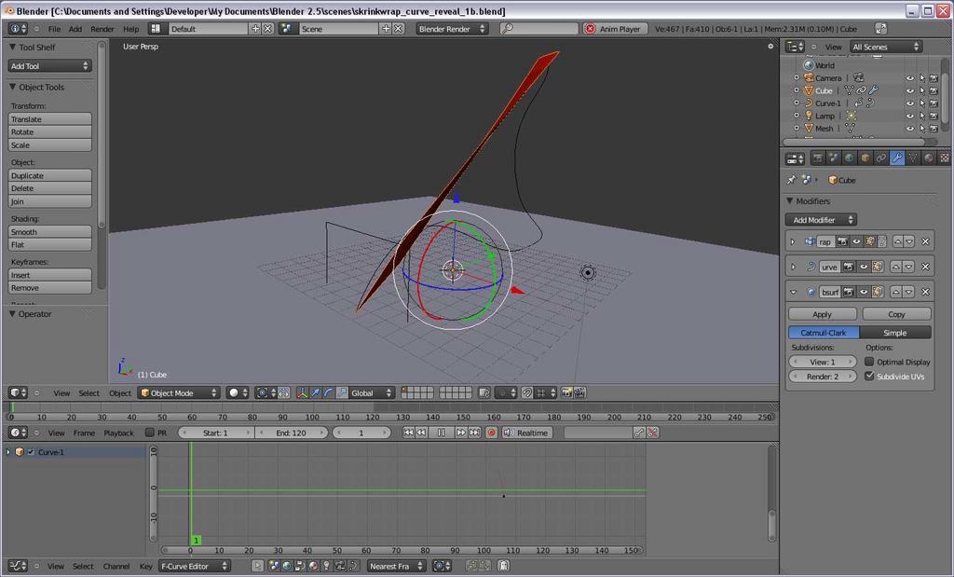954x577 pixels.
Task: Uncheck the Subdivide UVs checkbox
Action: click(x=869, y=377)
